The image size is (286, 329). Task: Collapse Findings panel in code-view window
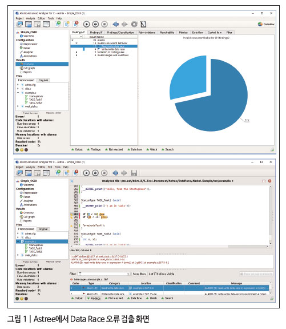pyautogui.click(x=94, y=298)
